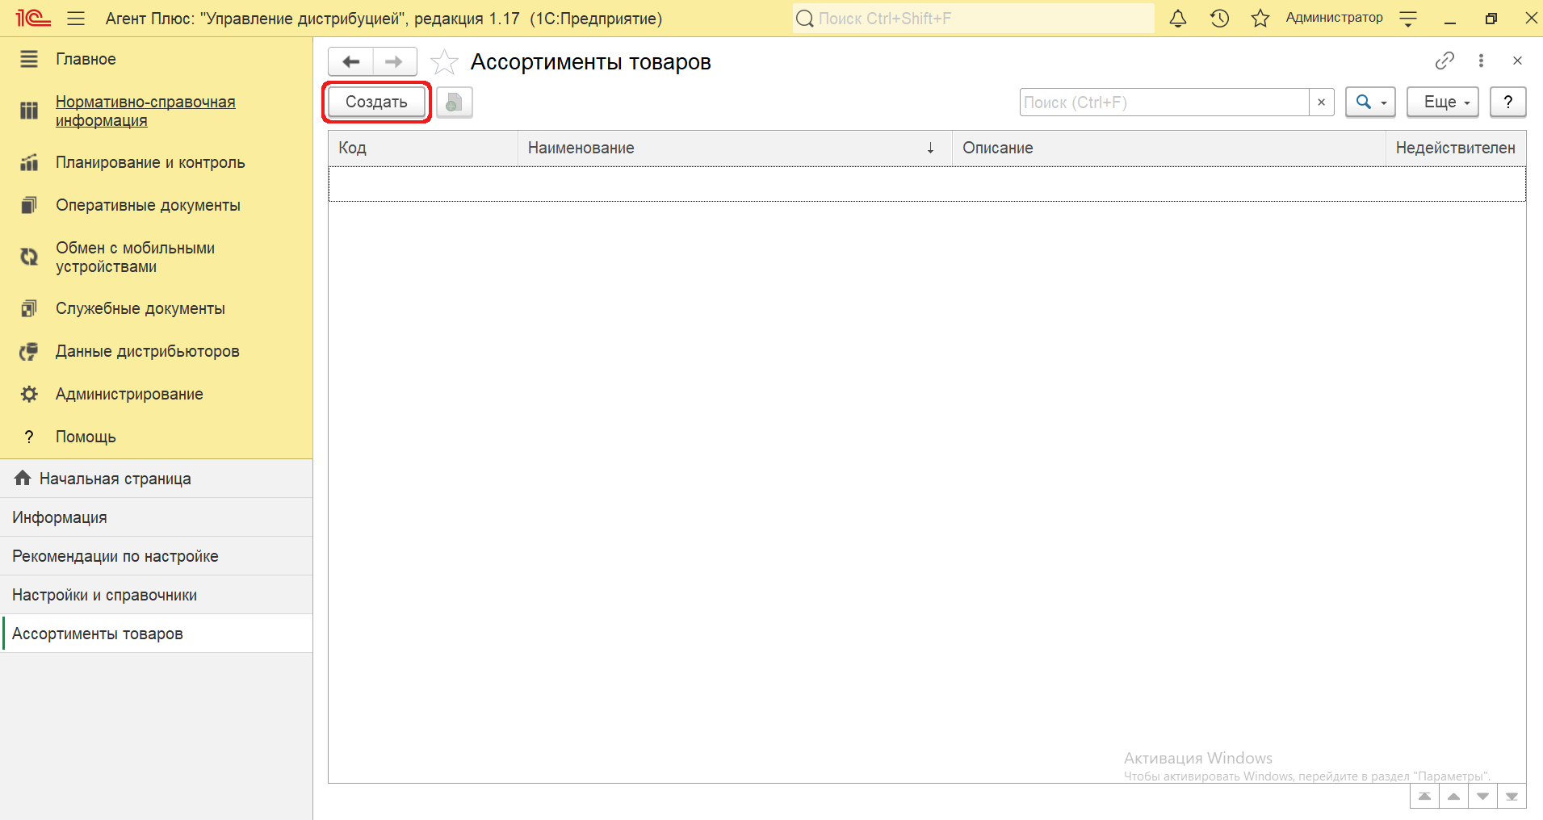
Task: Jump to list end with bottom arrow
Action: (1512, 797)
